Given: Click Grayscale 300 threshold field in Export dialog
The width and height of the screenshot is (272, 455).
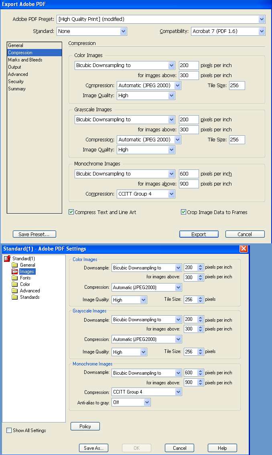Looking at the screenshot, I should point(189,130).
